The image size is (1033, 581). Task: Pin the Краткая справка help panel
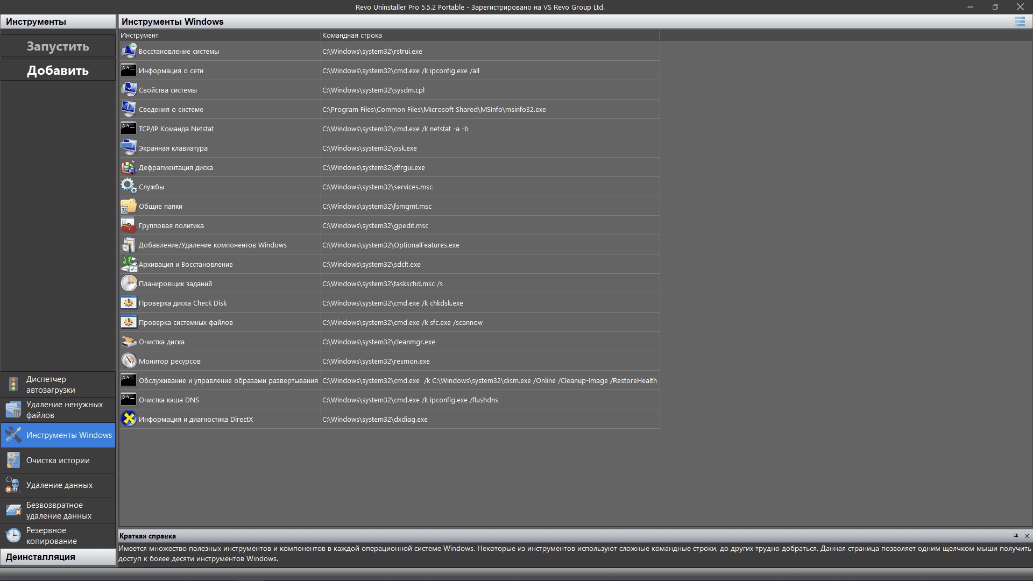click(x=1016, y=536)
